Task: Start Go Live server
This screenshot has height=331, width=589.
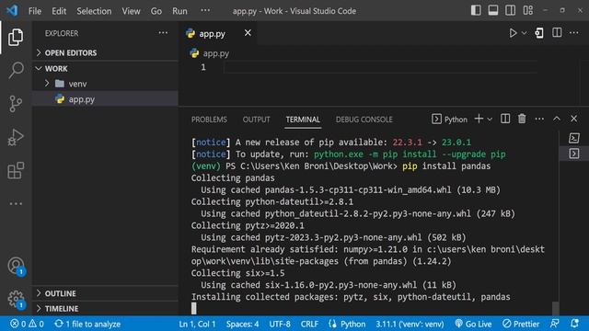Action: [473, 324]
